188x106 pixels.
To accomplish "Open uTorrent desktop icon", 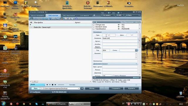I will [5, 38].
